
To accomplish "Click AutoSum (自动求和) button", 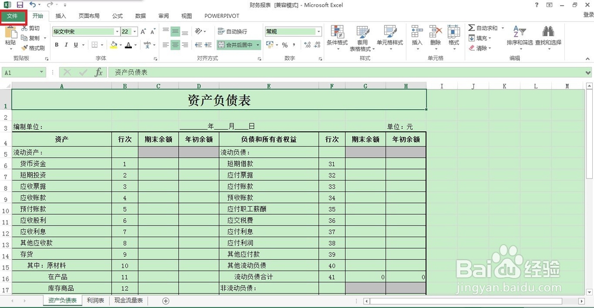I will click(x=483, y=28).
